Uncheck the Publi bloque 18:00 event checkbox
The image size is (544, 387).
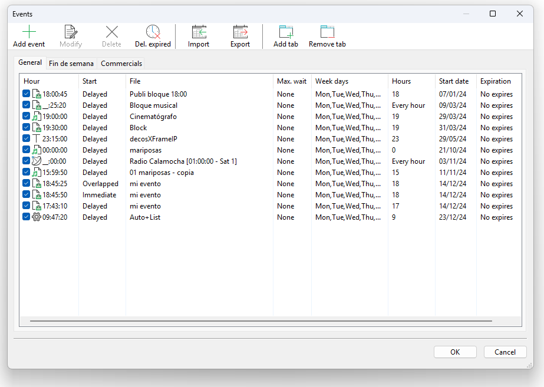27,94
